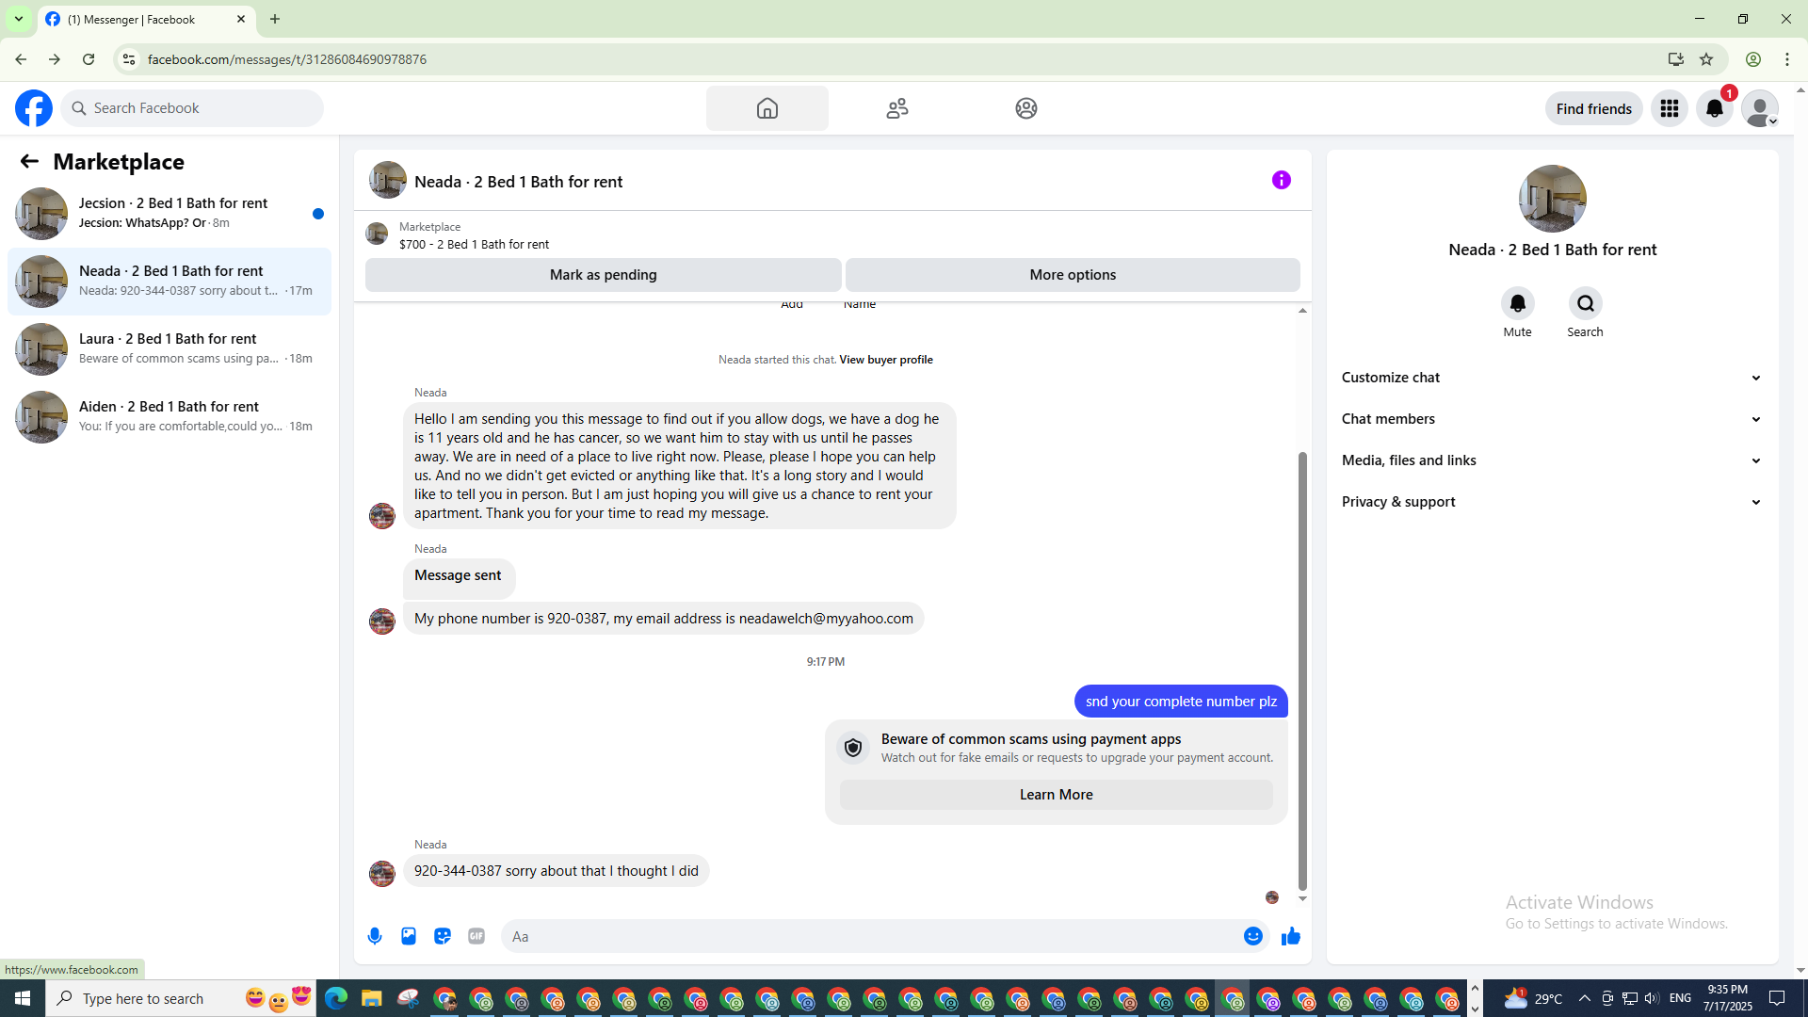Image resolution: width=1808 pixels, height=1017 pixels.
Task: Click the 'snd your complete number plz' bubble
Action: (1181, 702)
